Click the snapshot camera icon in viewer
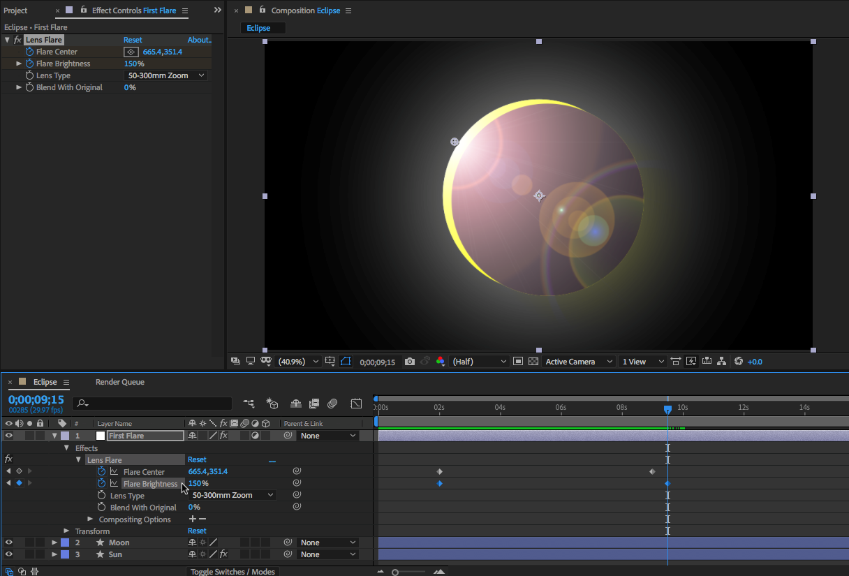 coord(410,362)
